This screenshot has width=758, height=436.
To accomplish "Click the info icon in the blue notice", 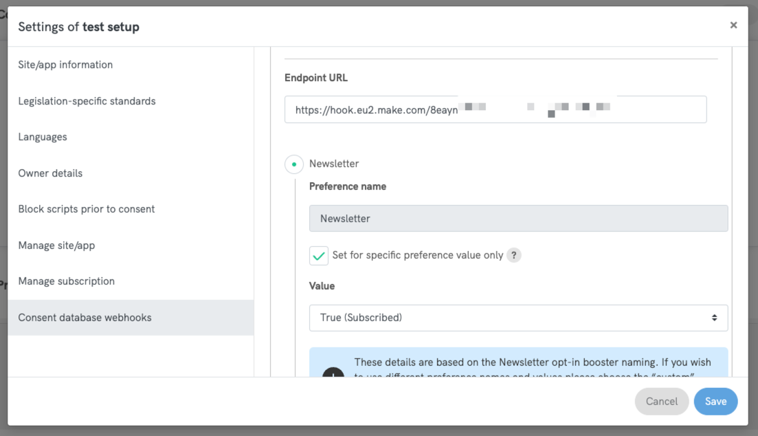I will pyautogui.click(x=333, y=375).
